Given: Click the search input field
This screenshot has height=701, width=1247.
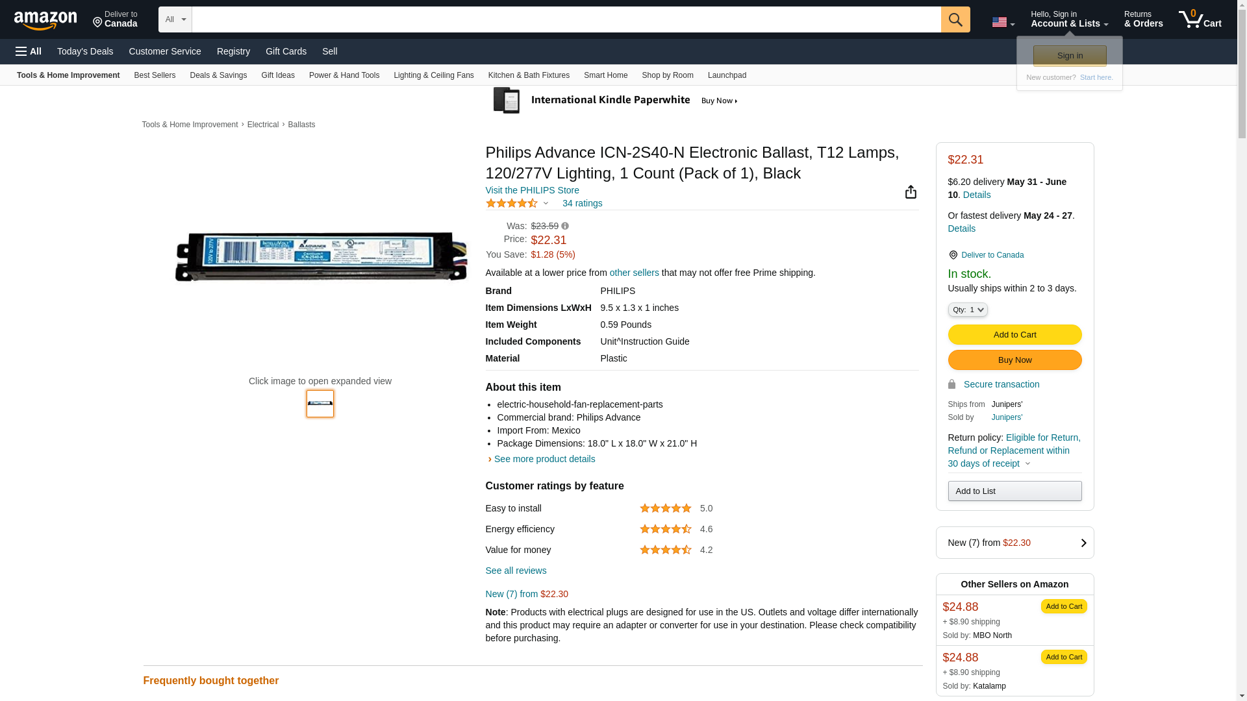Looking at the screenshot, I should coord(566,19).
